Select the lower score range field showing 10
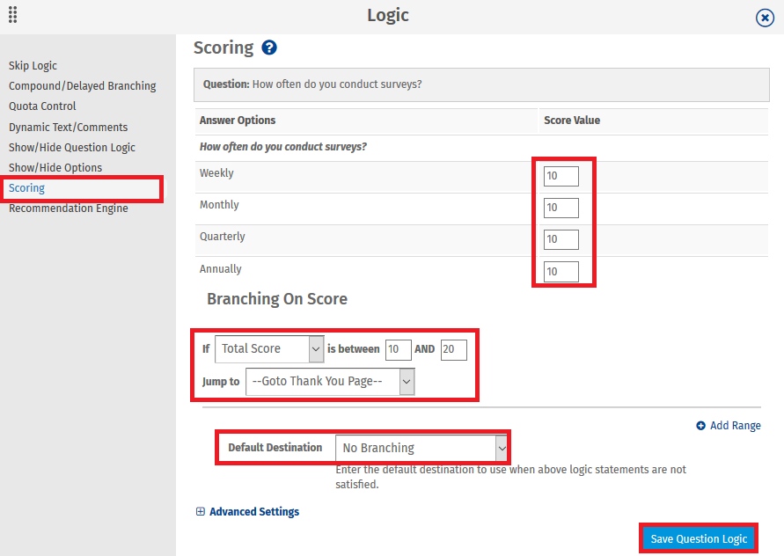 [398, 349]
